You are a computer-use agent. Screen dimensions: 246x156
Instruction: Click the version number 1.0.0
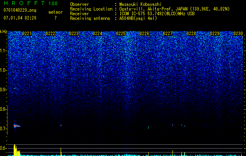coord(53,3)
